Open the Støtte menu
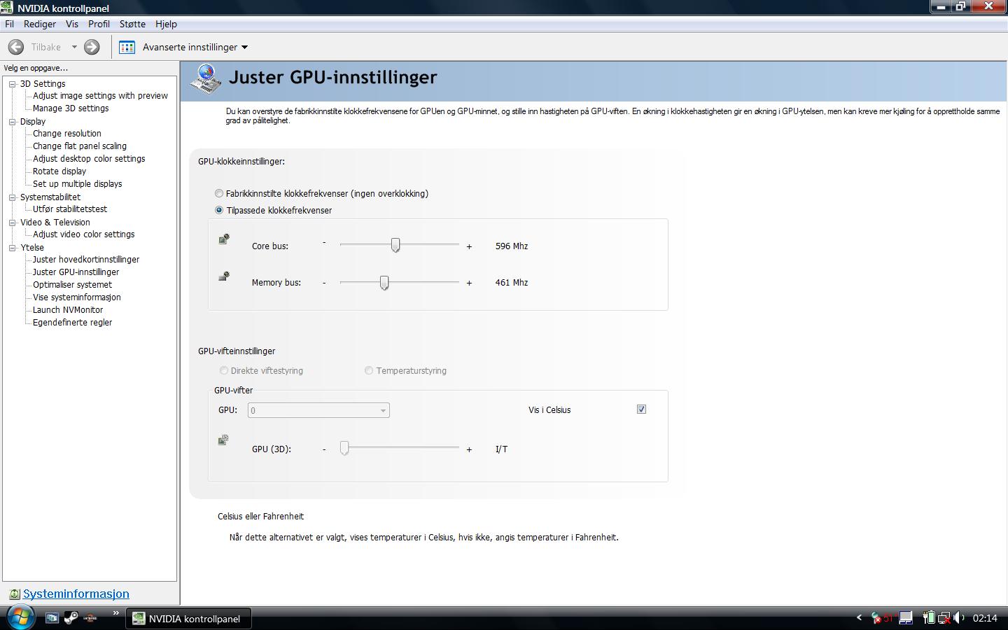Screen dimensions: 1008x630 click(132, 24)
